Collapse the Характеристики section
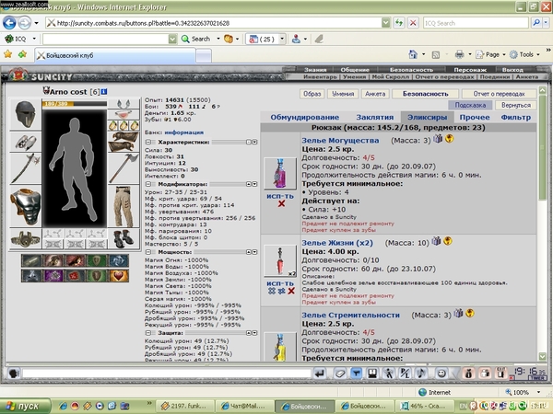The width and height of the screenshot is (553, 414). (x=148, y=142)
